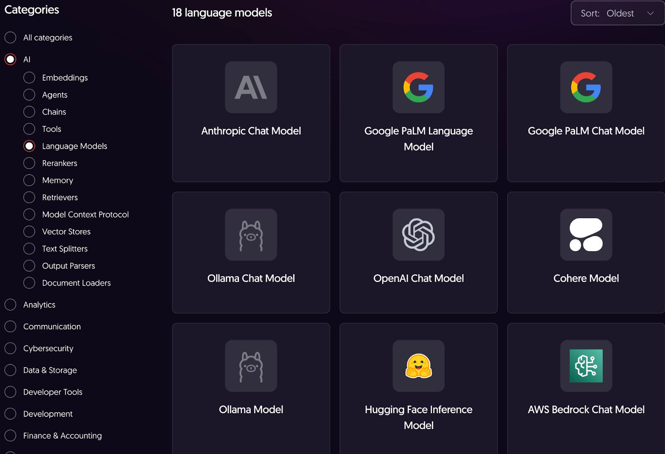665x454 pixels.
Task: Select the All categories radio button
Action: pyautogui.click(x=10, y=37)
